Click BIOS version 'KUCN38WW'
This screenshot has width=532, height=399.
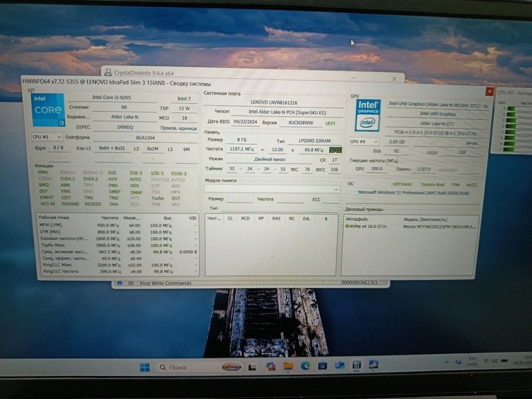(x=301, y=123)
